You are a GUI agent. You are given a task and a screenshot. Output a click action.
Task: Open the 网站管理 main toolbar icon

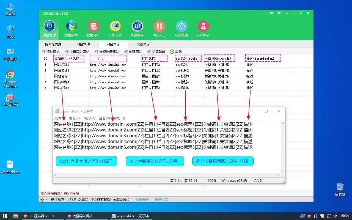pyautogui.click(x=49, y=29)
